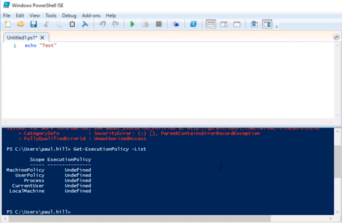
Task: Run Selection toolbar icon
Action: click(145, 24)
